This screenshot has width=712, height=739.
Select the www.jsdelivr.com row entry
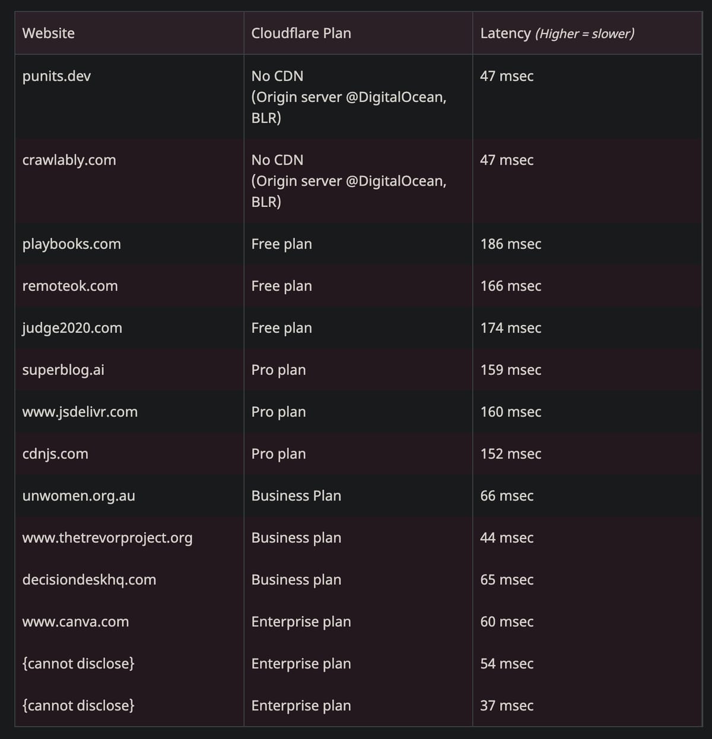coord(80,412)
